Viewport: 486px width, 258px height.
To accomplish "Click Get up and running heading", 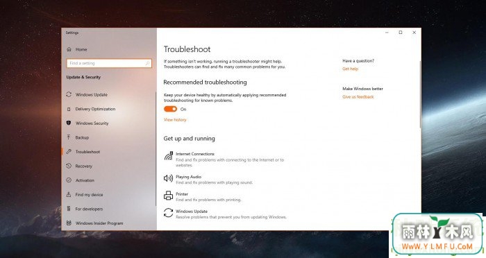I will click(189, 139).
